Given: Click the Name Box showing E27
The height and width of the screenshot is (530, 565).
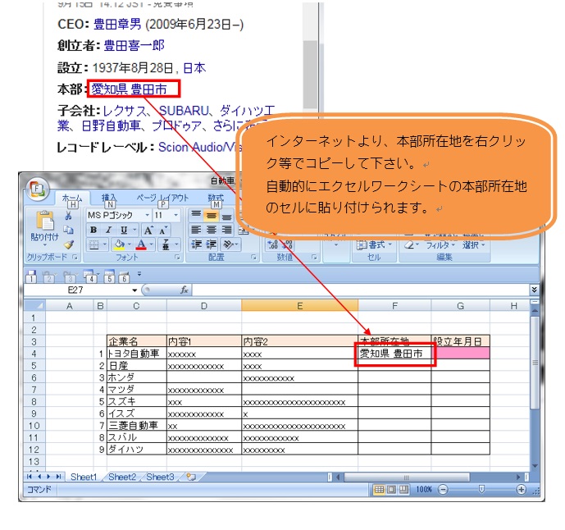Looking at the screenshot, I should click(75, 290).
